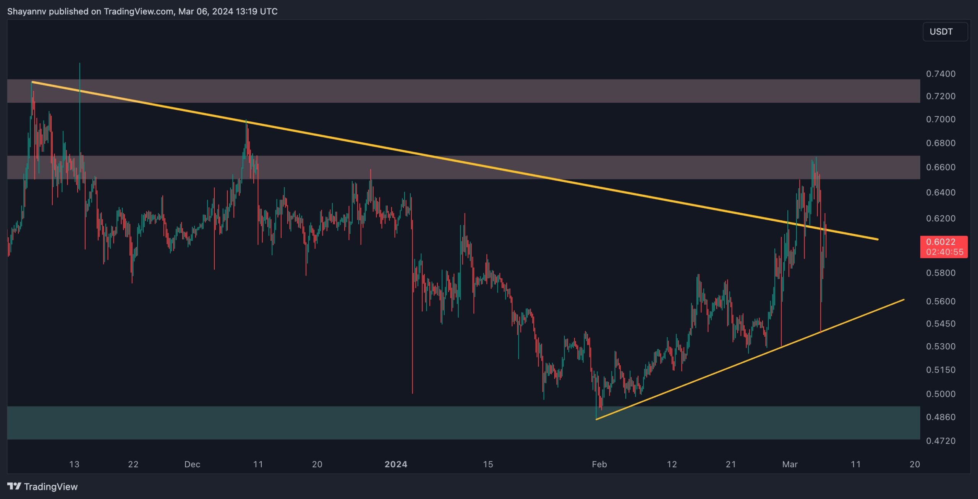Click the 0.5800 price axis label
The width and height of the screenshot is (978, 499).
(941, 273)
